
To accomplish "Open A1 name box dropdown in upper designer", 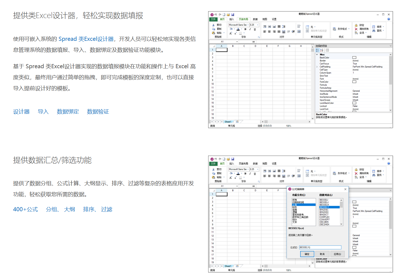I will pos(237,42).
